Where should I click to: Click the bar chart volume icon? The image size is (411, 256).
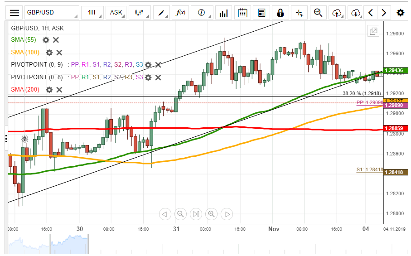(x=223, y=13)
